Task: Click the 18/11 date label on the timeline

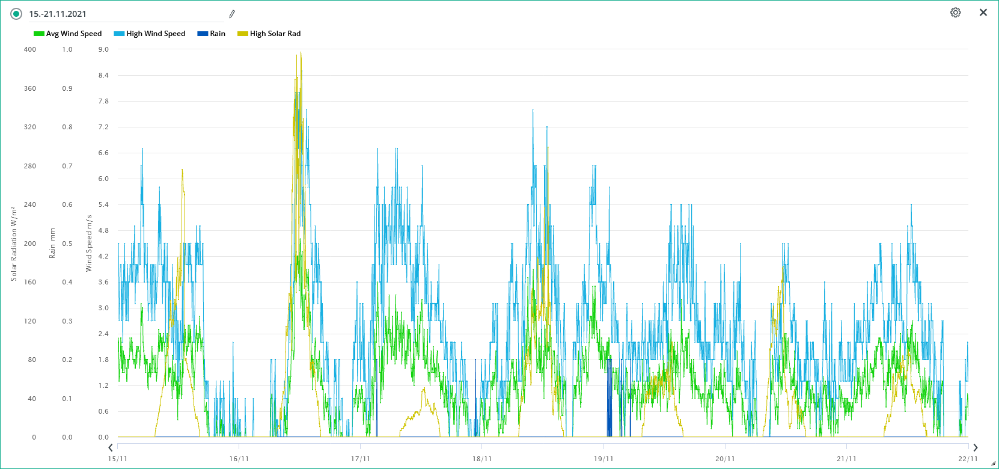Action: [481, 459]
